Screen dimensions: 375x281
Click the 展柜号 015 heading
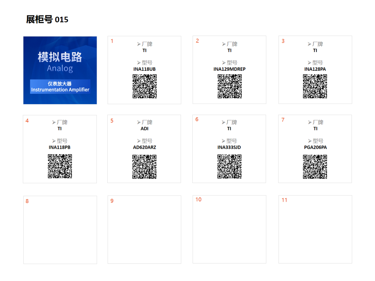[x=47, y=20]
